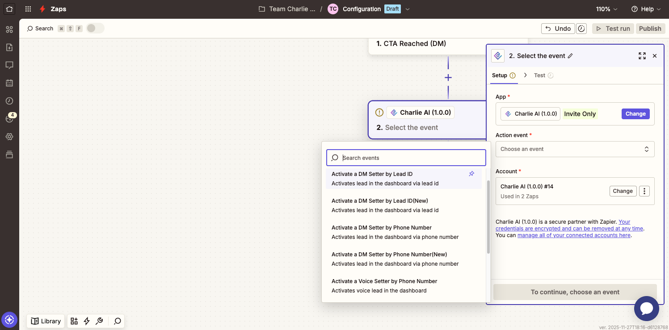Change the selected Charlie AI app
Viewport: 669px width, 330px height.
point(635,114)
